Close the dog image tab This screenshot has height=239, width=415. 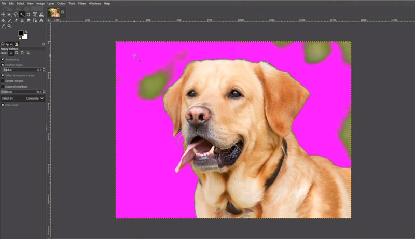pyautogui.click(x=62, y=12)
